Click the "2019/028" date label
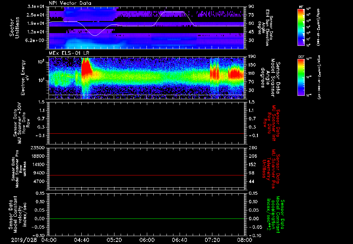353x244 pixels. point(24,240)
